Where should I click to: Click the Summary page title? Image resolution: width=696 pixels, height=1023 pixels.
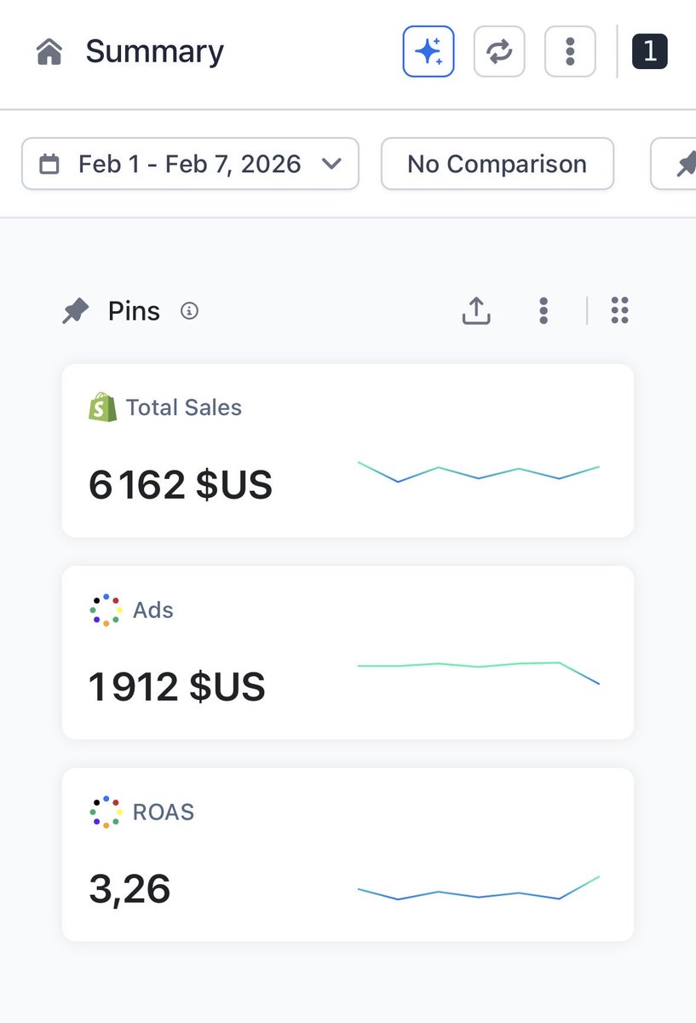click(154, 52)
